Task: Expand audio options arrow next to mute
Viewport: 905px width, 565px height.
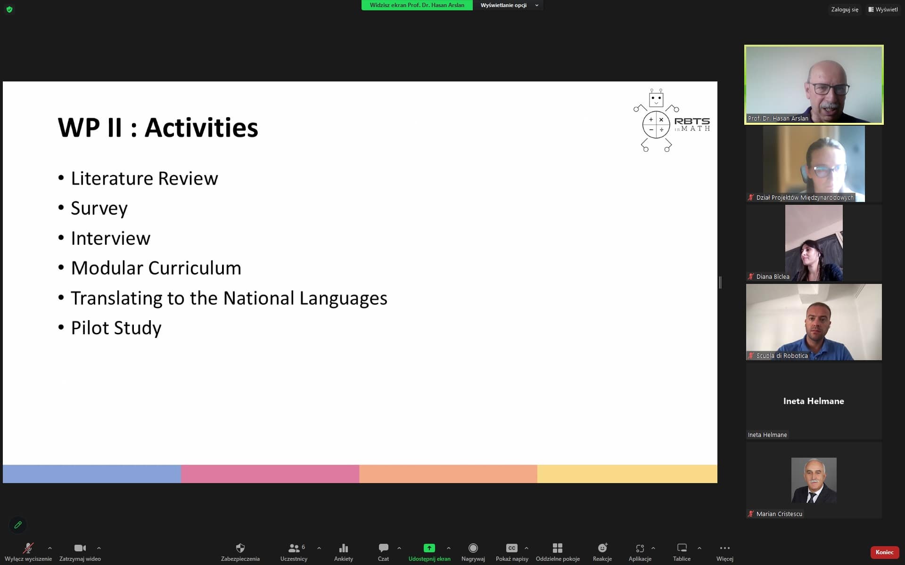Action: coord(50,548)
